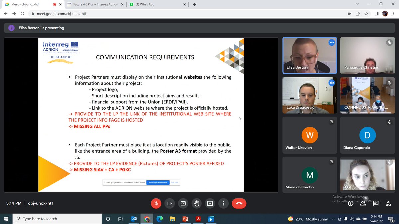Screen dimensions: 399x224
Task: Click the presenter avatar E in banner
Action: (12, 28)
